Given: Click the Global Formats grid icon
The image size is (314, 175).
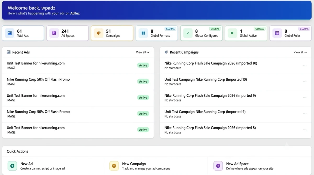Looking at the screenshot, I should point(143,33).
